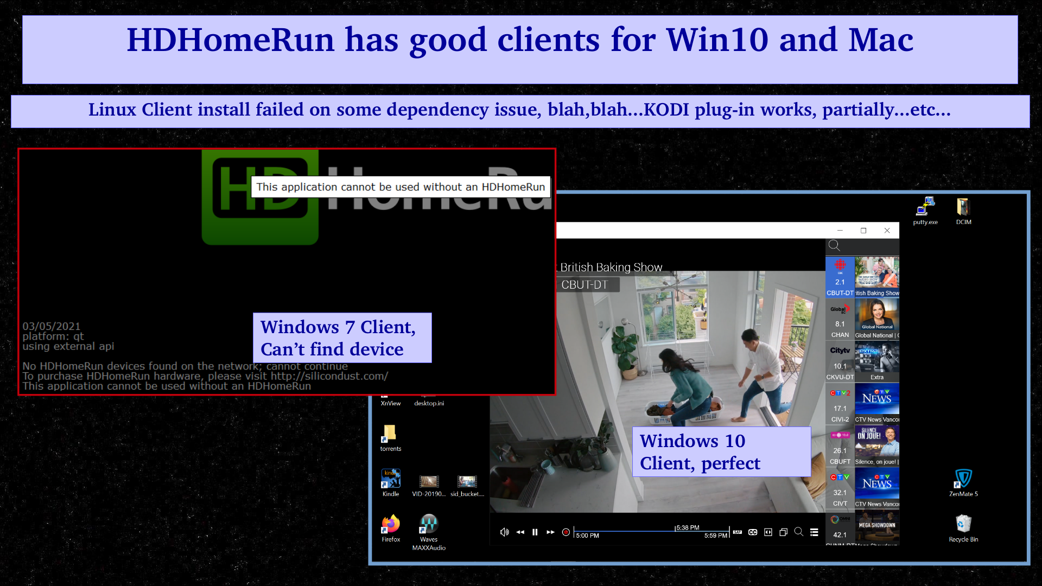The image size is (1042, 586).
Task: Toggle the aspect ratio zoom icon
Action: click(768, 532)
